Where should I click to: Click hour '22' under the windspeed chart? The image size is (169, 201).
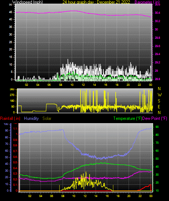pyautogui.click(x=139, y=85)
